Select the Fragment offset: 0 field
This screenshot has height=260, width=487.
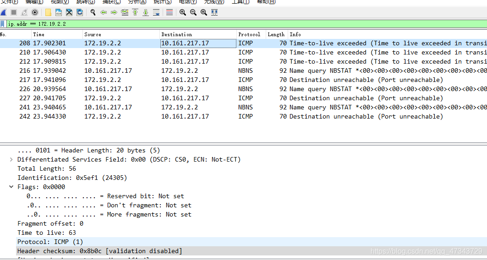(50, 224)
